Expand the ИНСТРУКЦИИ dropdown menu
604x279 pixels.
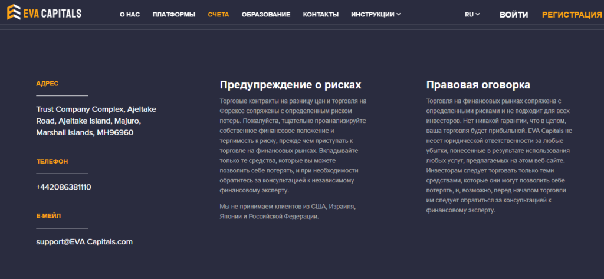coord(376,15)
